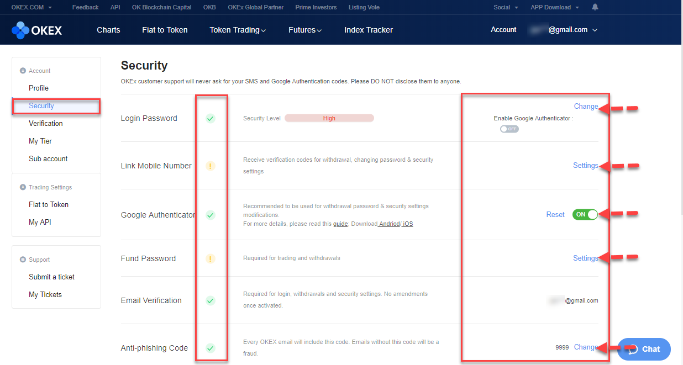Turn off the Google Authenticator ON switch
Screen dimensions: 683x365
[x=585, y=215]
